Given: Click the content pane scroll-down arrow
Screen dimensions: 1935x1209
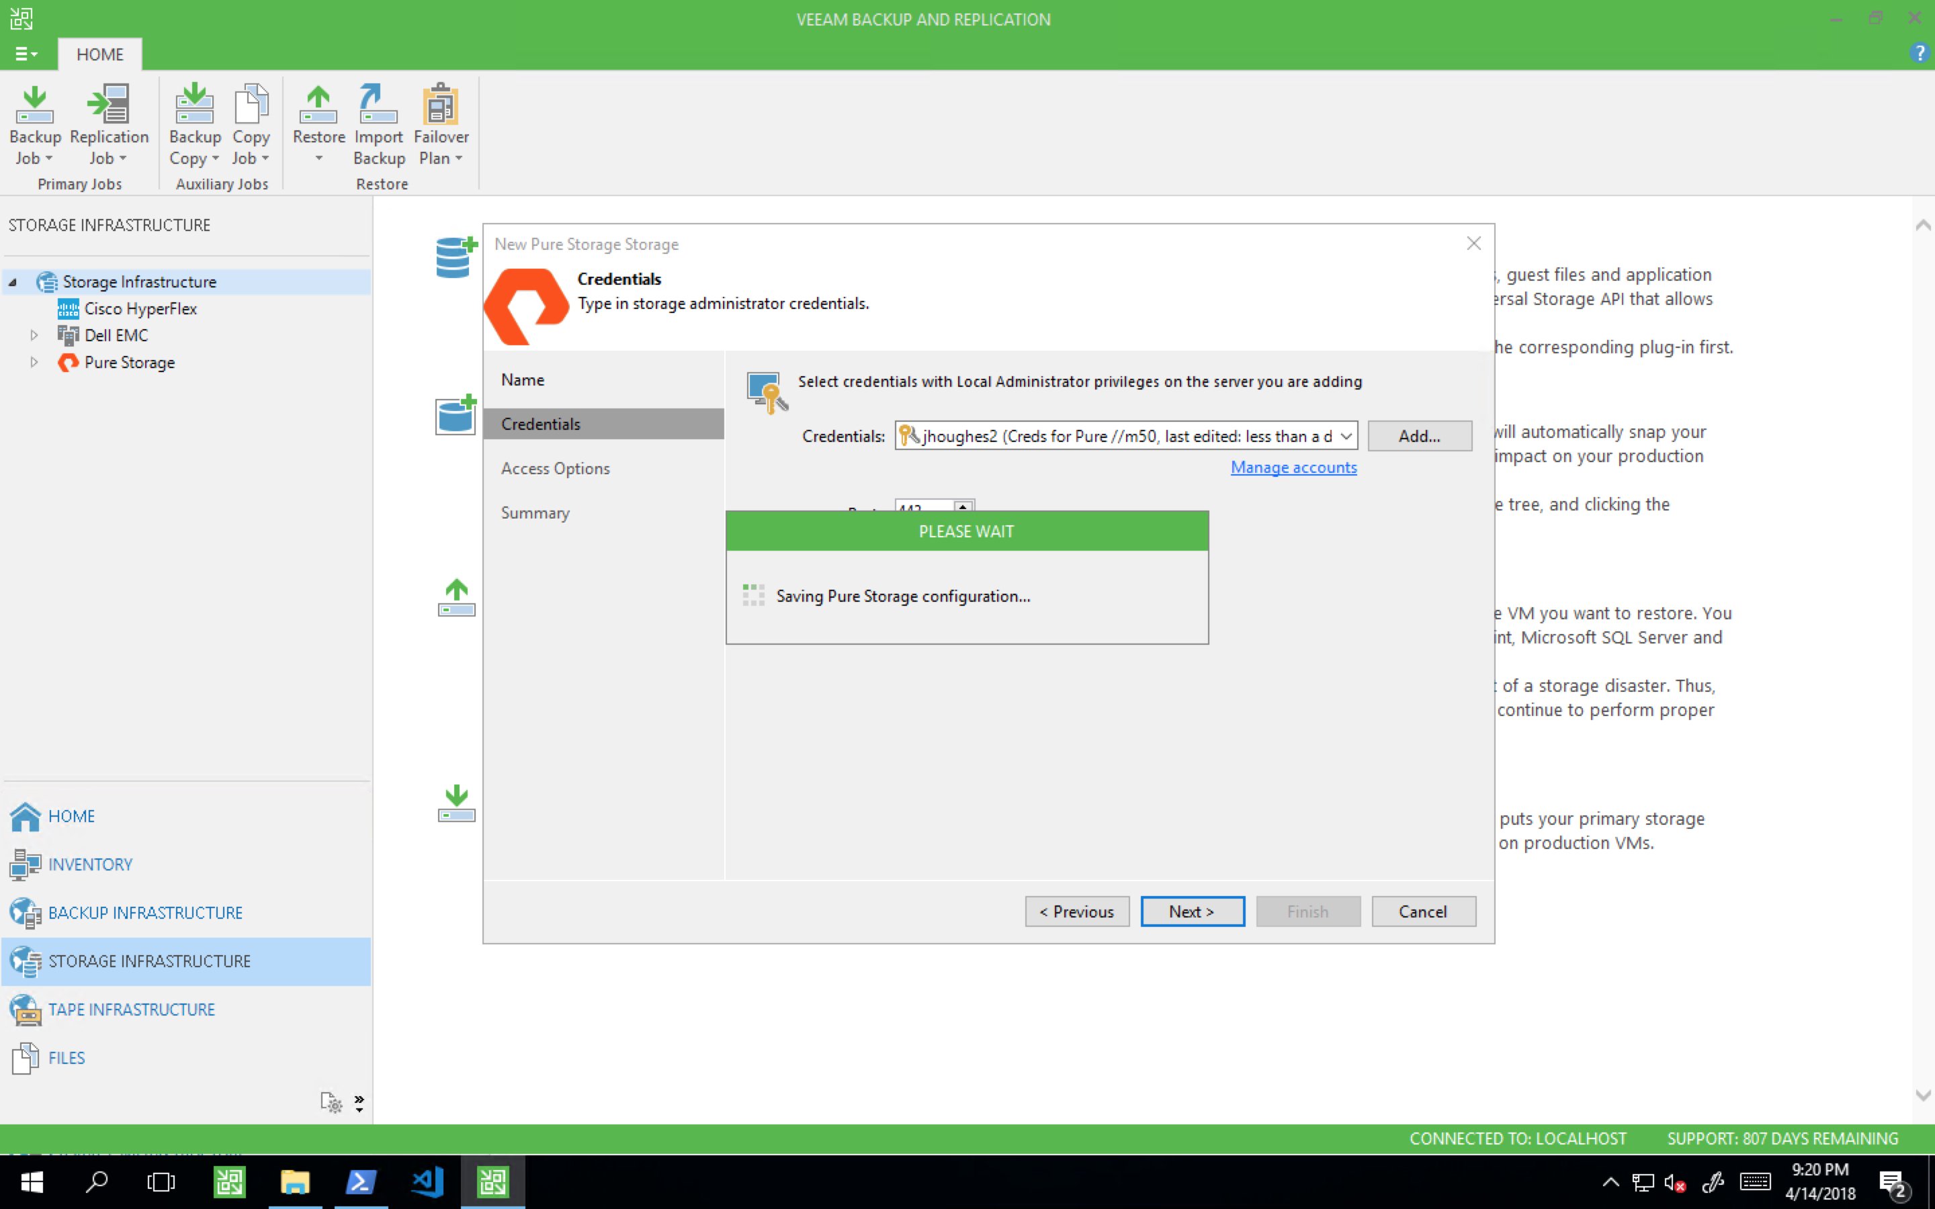Looking at the screenshot, I should 1923,1095.
